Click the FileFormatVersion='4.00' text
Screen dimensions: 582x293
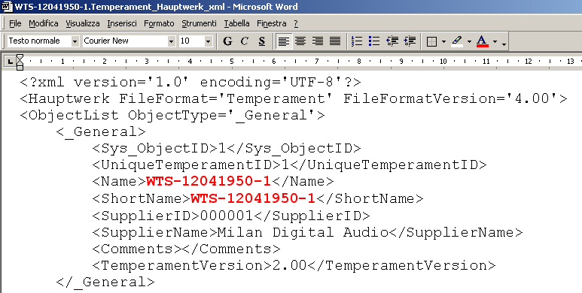click(x=450, y=99)
